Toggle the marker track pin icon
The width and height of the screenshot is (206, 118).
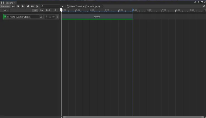55,10
